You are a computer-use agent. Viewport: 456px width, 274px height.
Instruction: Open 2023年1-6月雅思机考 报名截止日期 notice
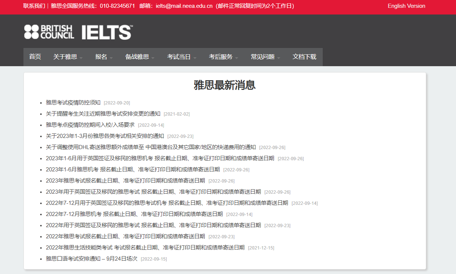(133, 170)
